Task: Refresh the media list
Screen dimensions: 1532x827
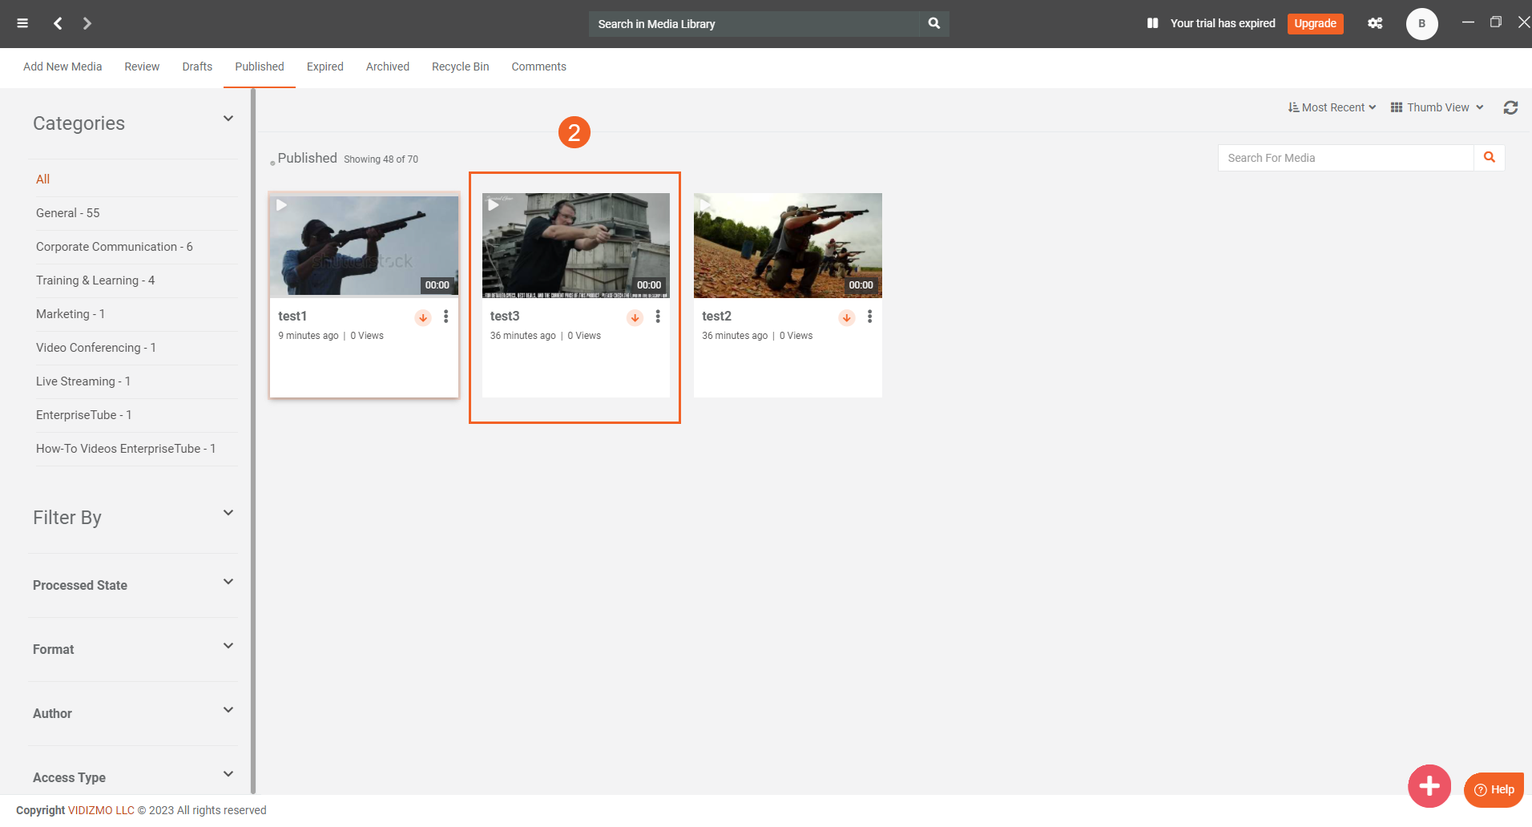Action: coord(1510,107)
